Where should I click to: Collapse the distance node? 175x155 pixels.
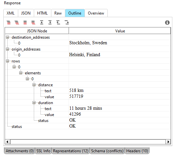pyautogui.click(x=34, y=85)
